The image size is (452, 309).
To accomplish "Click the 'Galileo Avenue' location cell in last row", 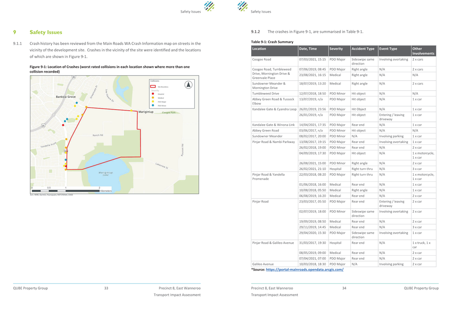I will 275,264.
